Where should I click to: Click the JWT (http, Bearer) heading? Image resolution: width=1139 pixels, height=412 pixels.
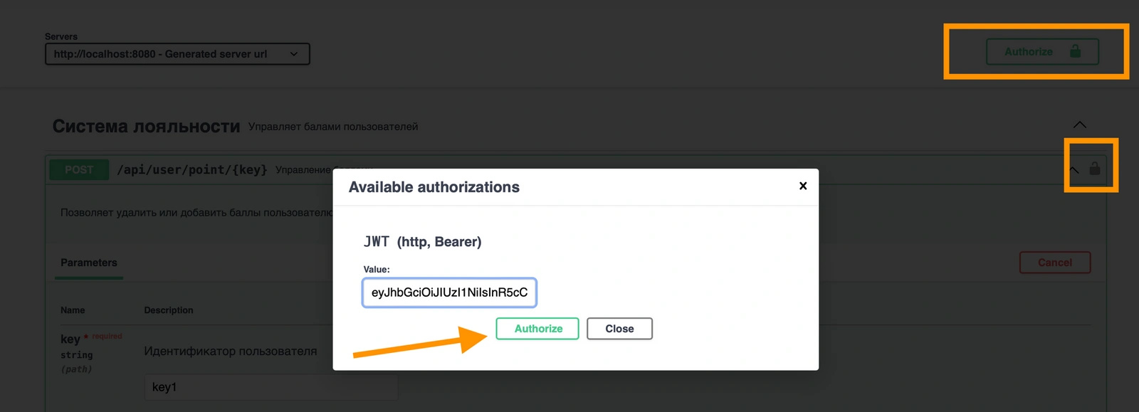tap(422, 242)
